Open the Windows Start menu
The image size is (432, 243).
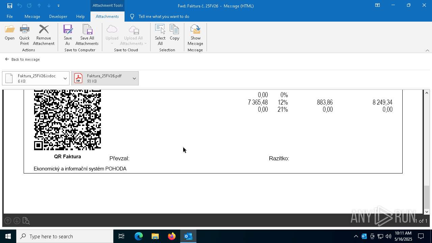(8, 236)
